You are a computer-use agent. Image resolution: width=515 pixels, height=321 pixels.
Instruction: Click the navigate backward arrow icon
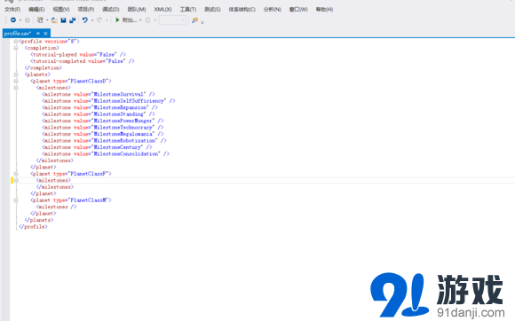click(x=13, y=20)
